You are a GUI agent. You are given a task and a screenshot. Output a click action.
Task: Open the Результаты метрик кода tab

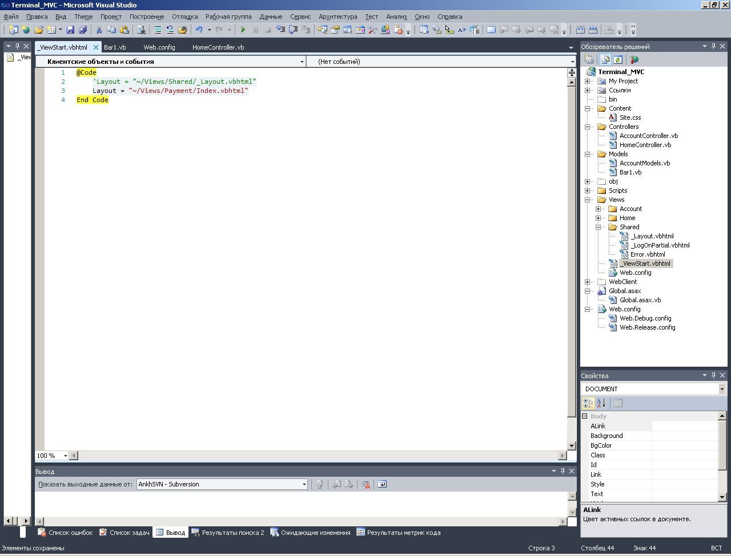coord(398,533)
